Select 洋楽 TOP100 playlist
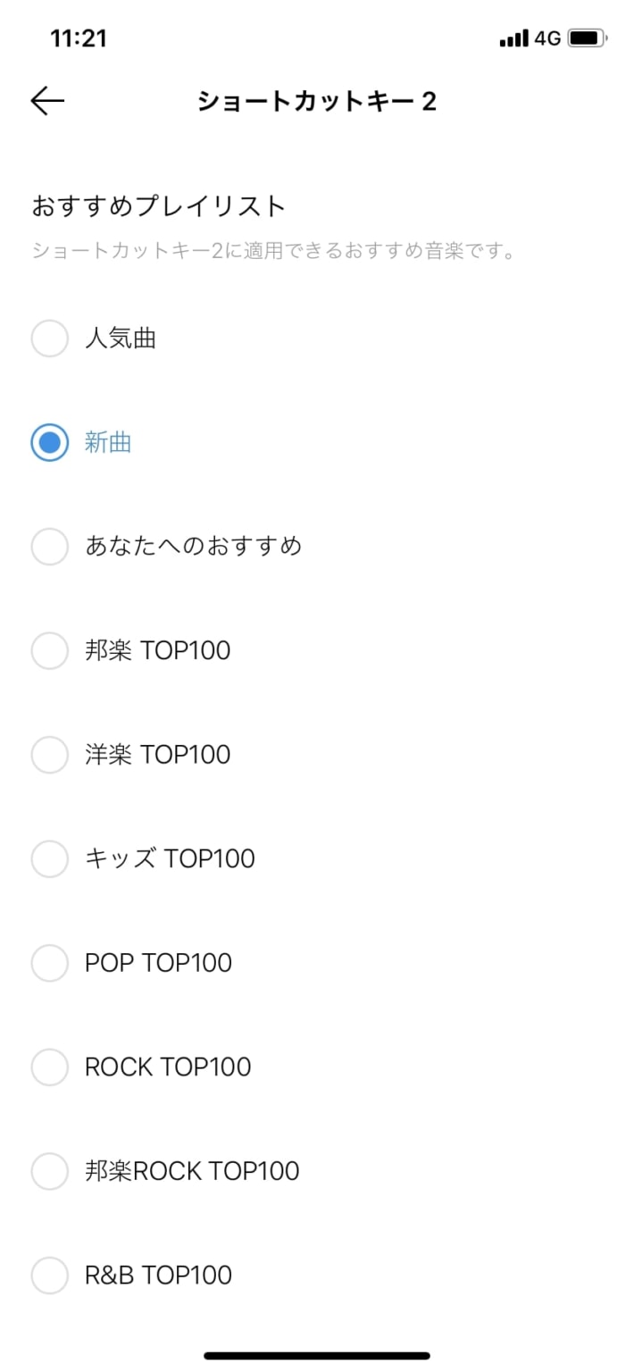 coord(49,754)
